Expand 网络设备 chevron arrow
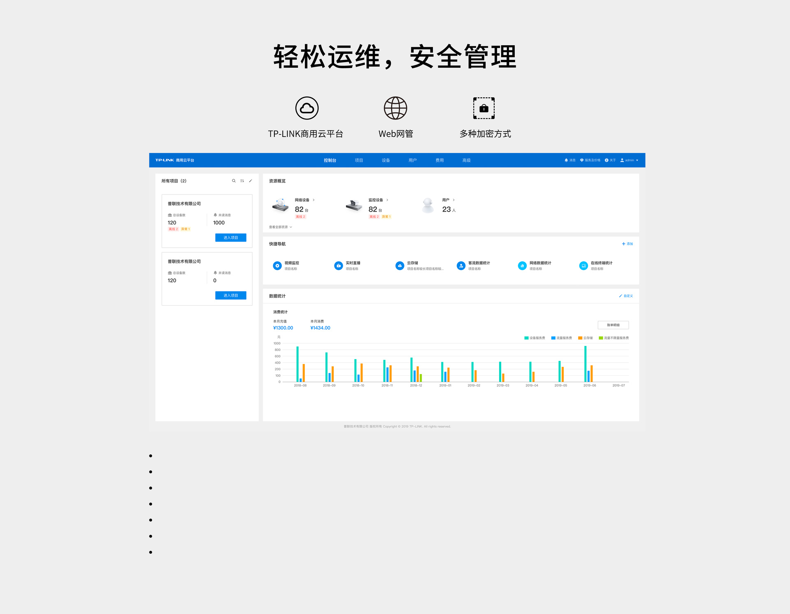790x614 pixels. (x=314, y=200)
